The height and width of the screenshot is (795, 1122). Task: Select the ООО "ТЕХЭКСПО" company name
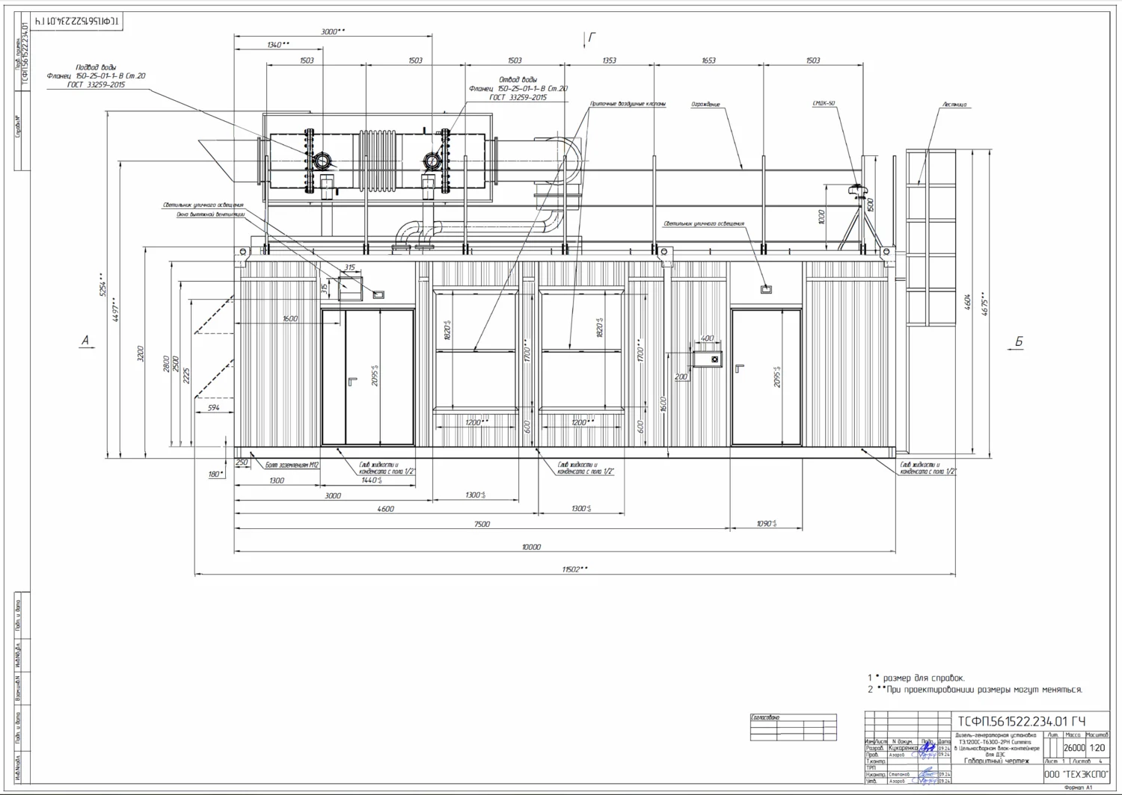(1076, 775)
